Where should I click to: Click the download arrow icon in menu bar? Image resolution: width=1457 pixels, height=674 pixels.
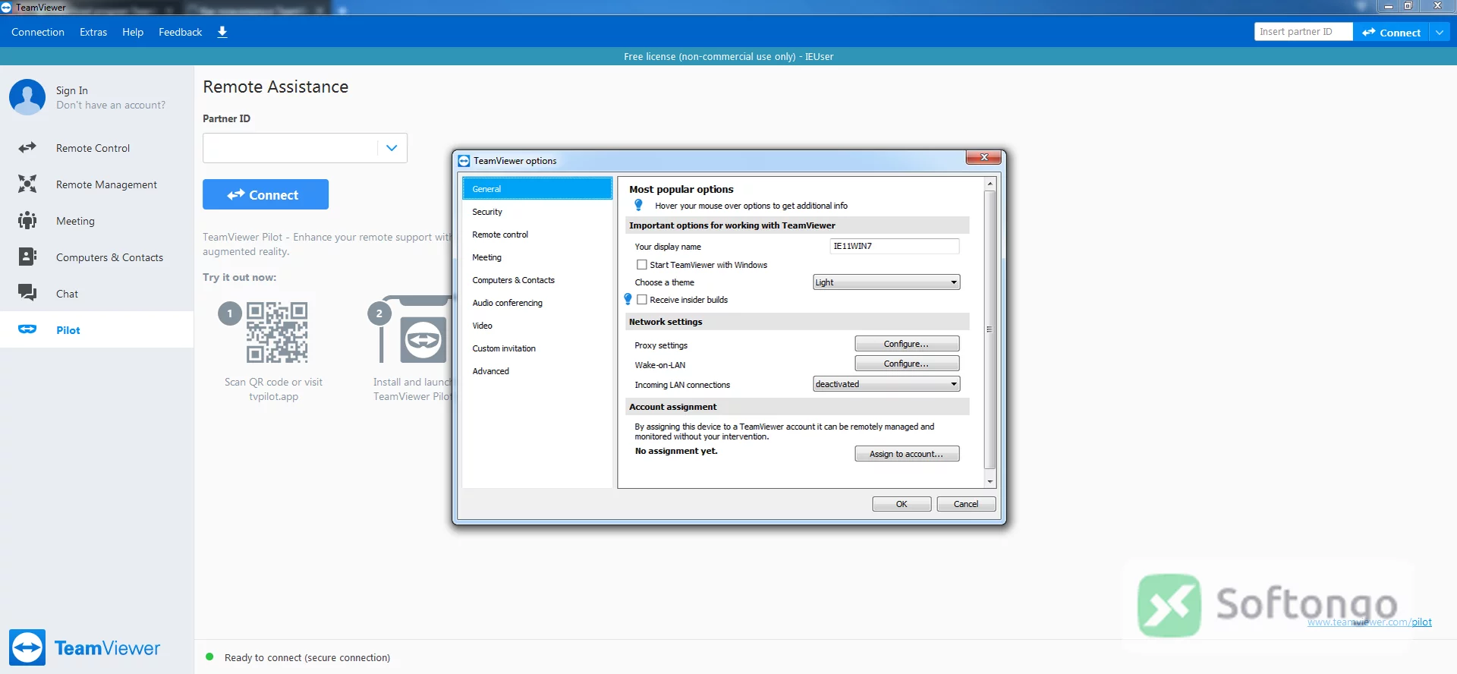pos(222,32)
